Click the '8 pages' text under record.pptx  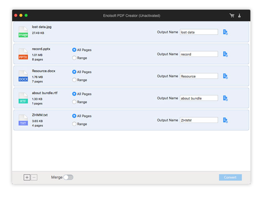37,59
